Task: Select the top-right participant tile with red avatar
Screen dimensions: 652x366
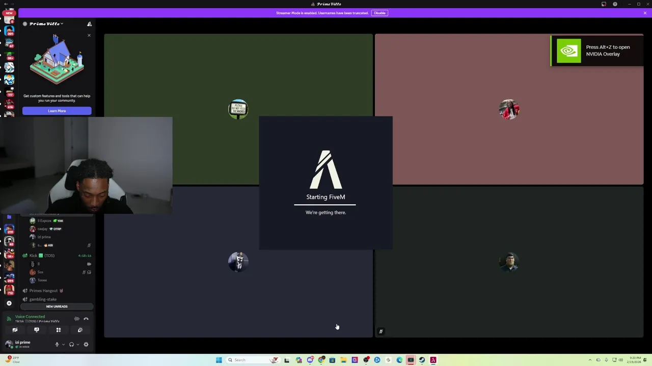Action: point(509,109)
